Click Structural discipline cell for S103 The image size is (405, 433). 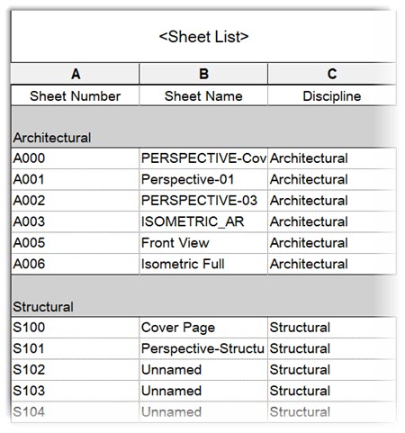pyautogui.click(x=332, y=391)
